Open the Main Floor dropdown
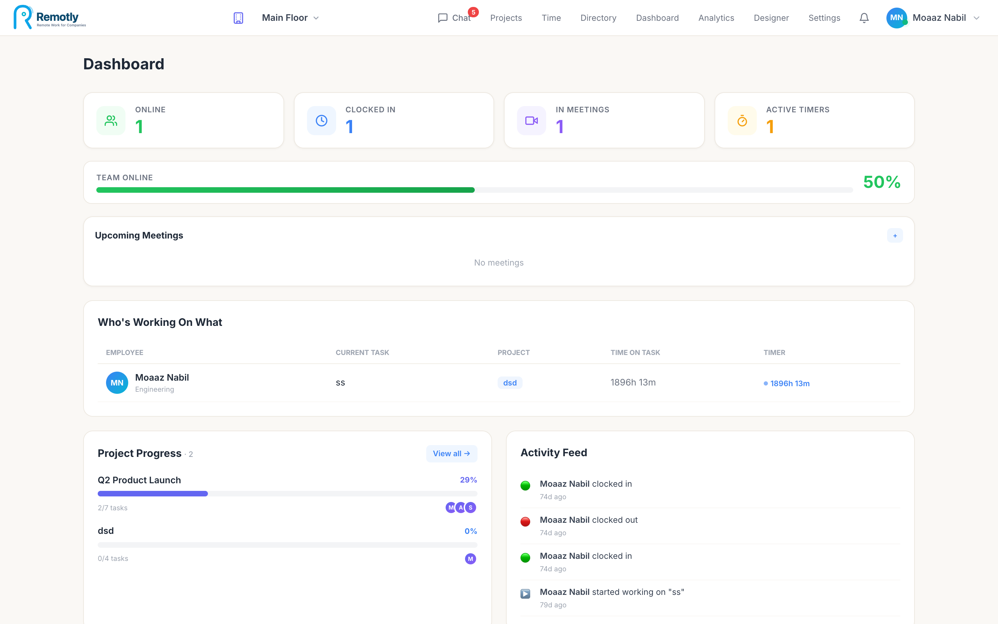The height and width of the screenshot is (624, 998). 290,18
